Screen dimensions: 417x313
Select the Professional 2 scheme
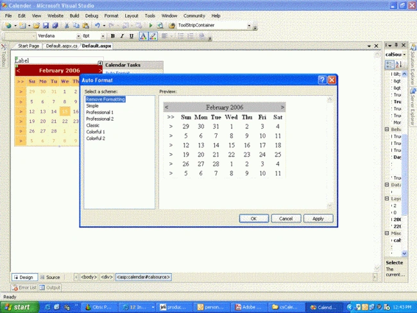[99, 119]
